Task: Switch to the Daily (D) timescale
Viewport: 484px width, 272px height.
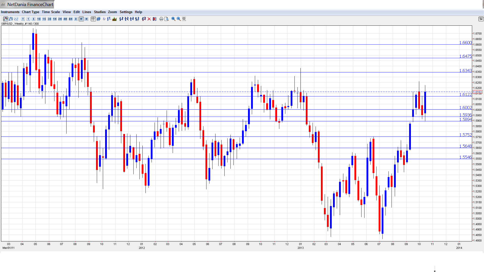Action: [x=76, y=19]
